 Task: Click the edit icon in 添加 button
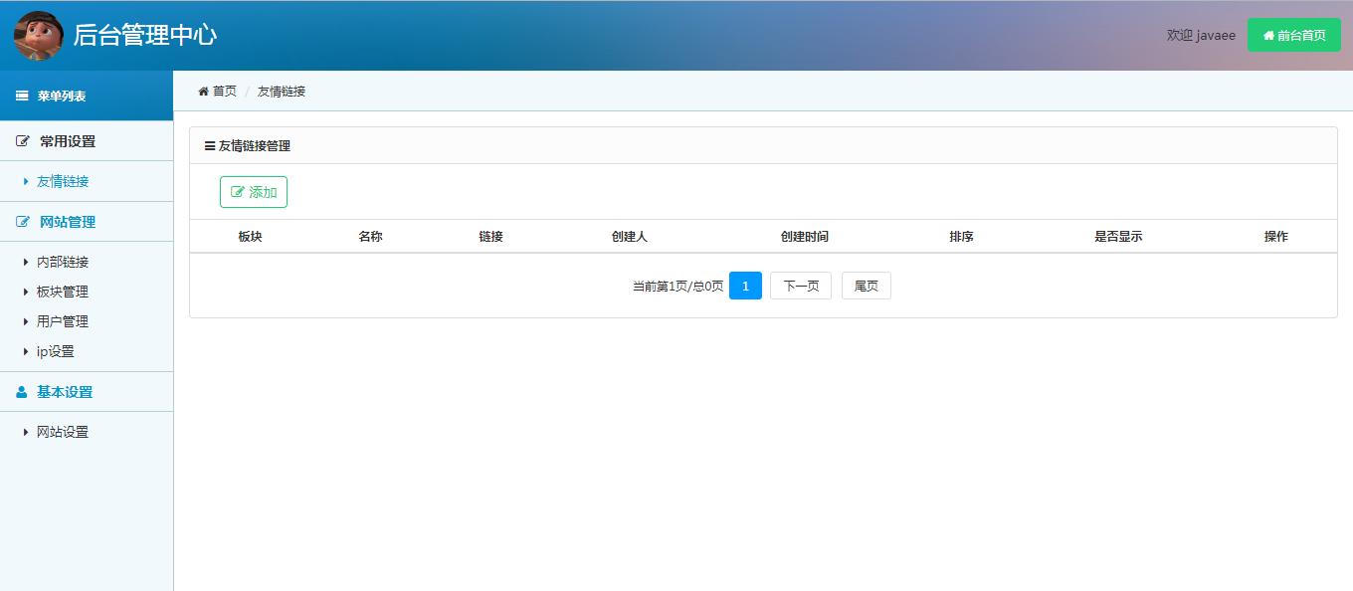tap(238, 192)
